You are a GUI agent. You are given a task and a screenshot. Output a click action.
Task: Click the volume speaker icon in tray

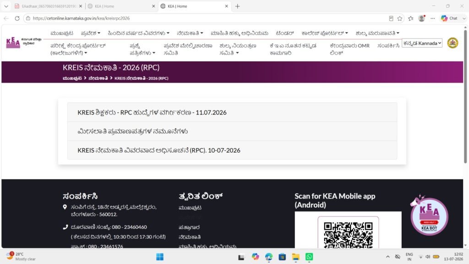pos(428,257)
